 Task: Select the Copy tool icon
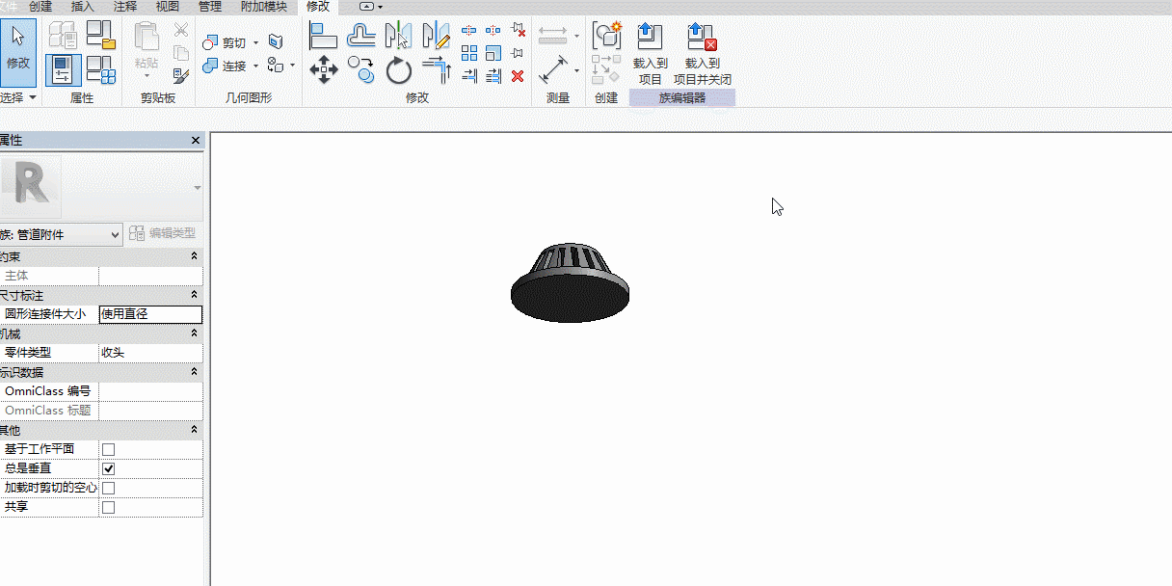tap(360, 69)
